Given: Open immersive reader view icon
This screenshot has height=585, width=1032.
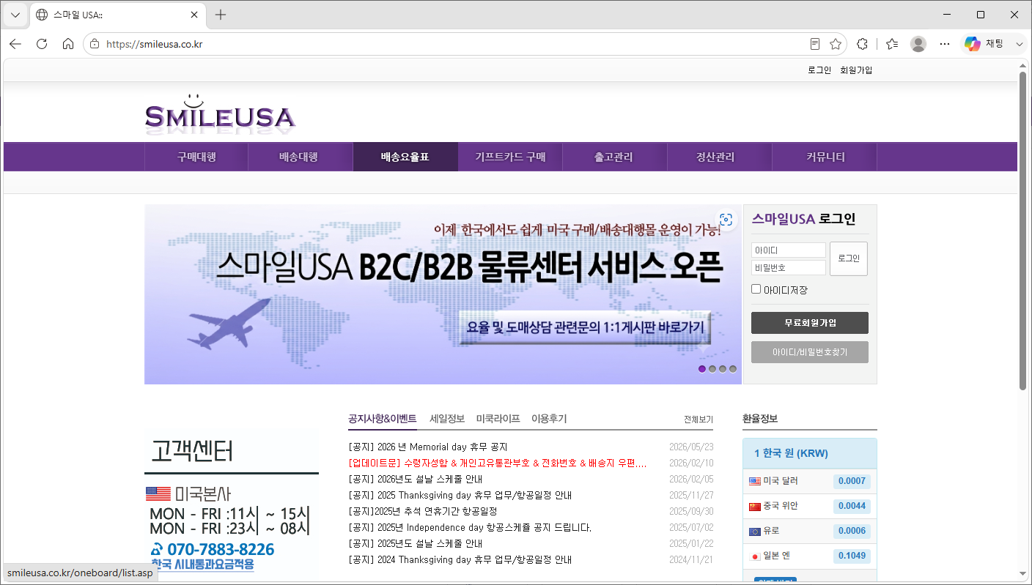Looking at the screenshot, I should coord(815,44).
